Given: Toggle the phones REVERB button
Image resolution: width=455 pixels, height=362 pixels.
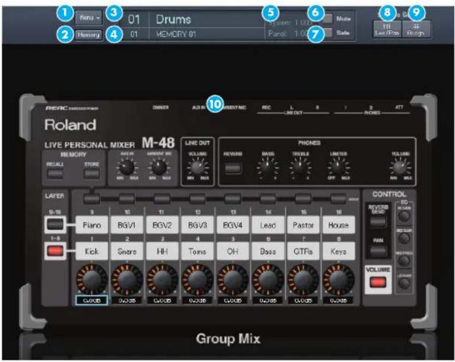Looking at the screenshot, I should (233, 168).
